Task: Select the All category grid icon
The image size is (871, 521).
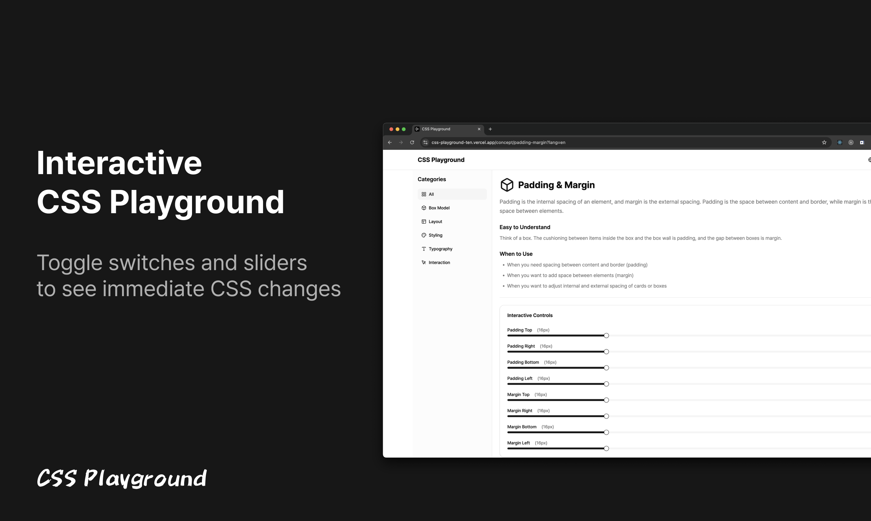Action: click(x=424, y=194)
